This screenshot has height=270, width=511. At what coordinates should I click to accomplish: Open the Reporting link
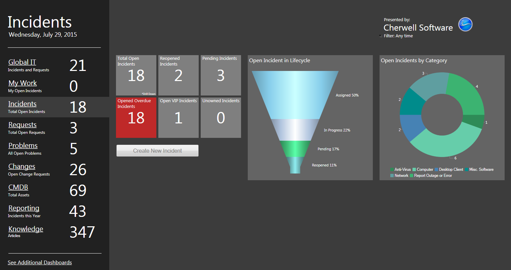tap(24, 208)
